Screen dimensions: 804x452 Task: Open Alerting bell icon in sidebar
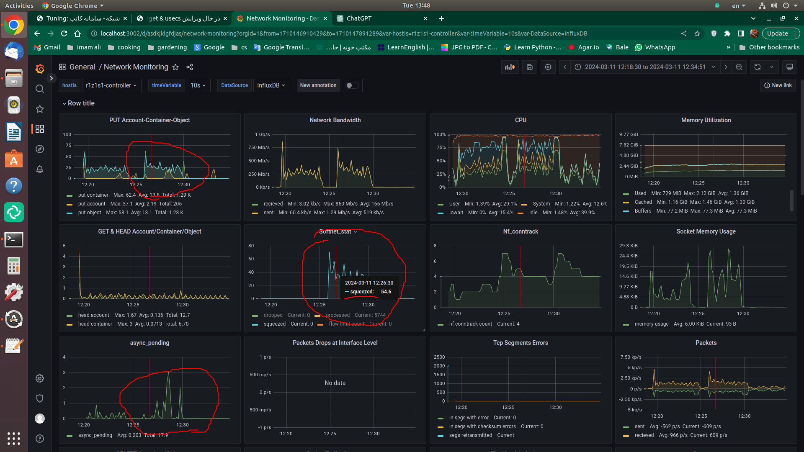40,169
